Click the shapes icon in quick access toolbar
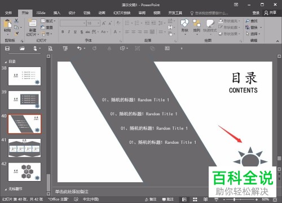This screenshot has width=282, height=203. click(x=122, y=48)
